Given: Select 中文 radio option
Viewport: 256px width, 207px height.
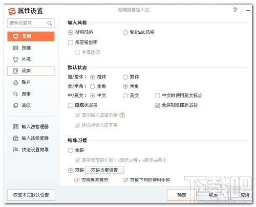Looking at the screenshot, I should [93, 96].
